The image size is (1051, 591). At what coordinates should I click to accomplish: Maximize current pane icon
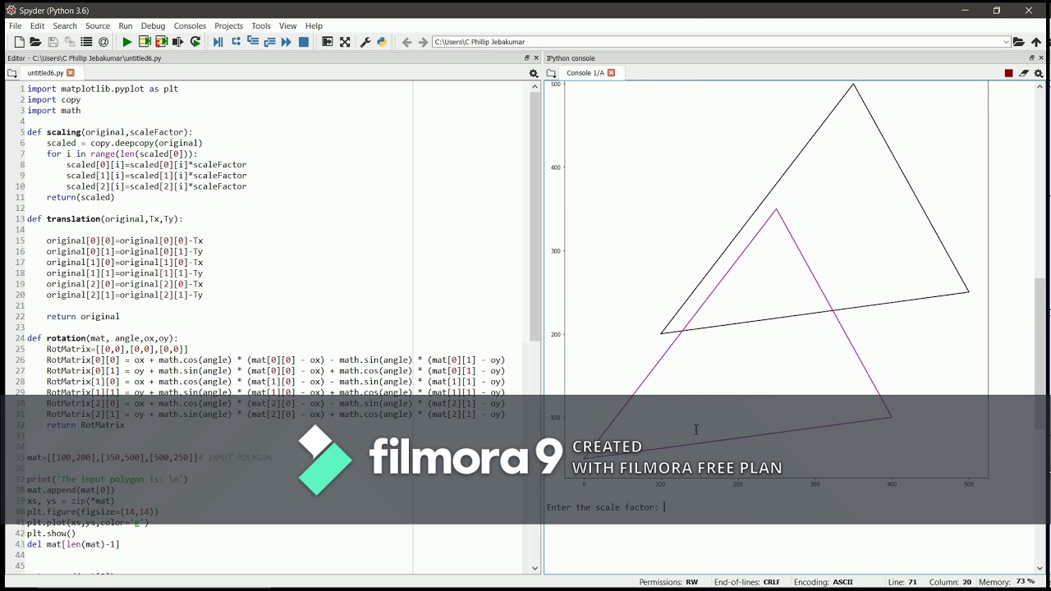pos(328,42)
